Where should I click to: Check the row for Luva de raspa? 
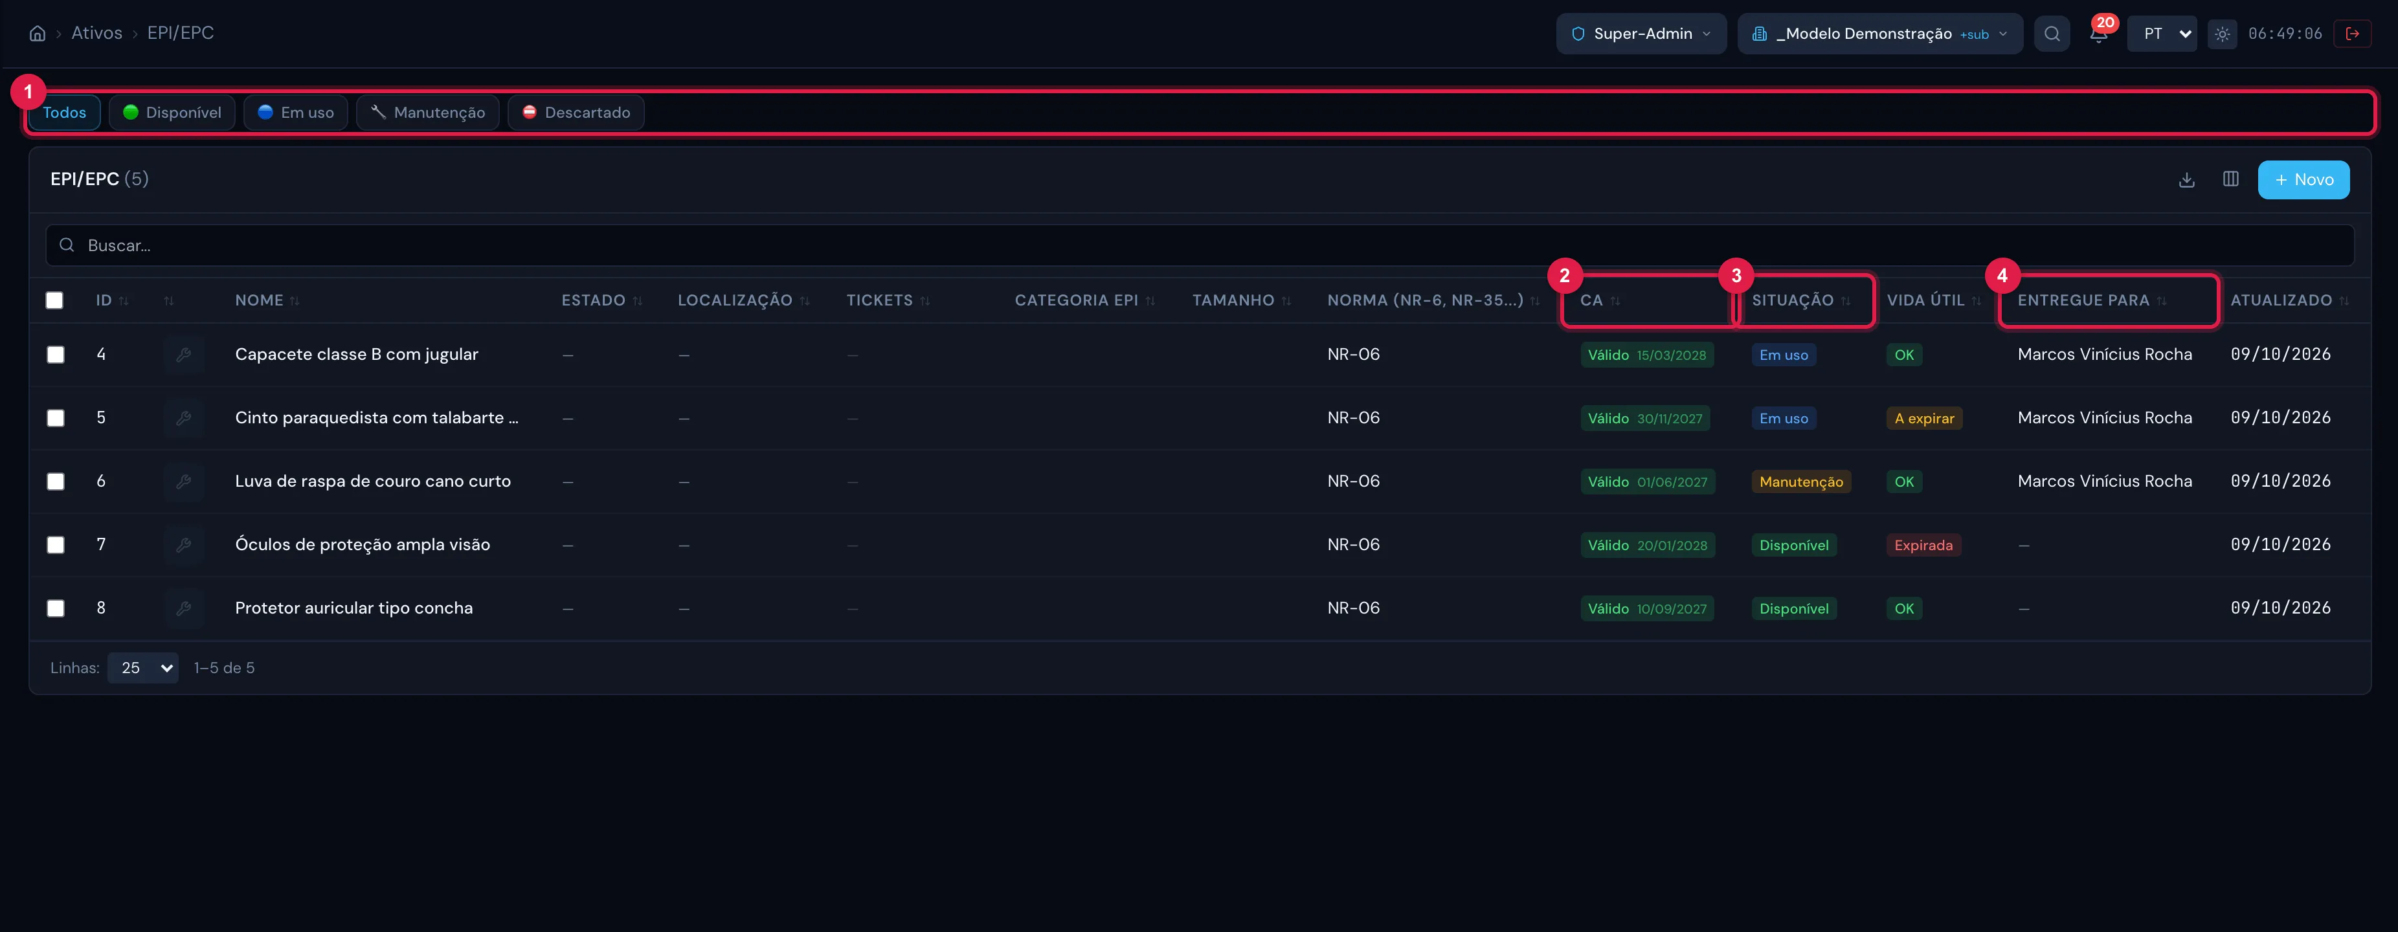tap(56, 482)
